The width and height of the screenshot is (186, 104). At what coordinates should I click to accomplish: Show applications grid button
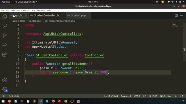point(183,101)
